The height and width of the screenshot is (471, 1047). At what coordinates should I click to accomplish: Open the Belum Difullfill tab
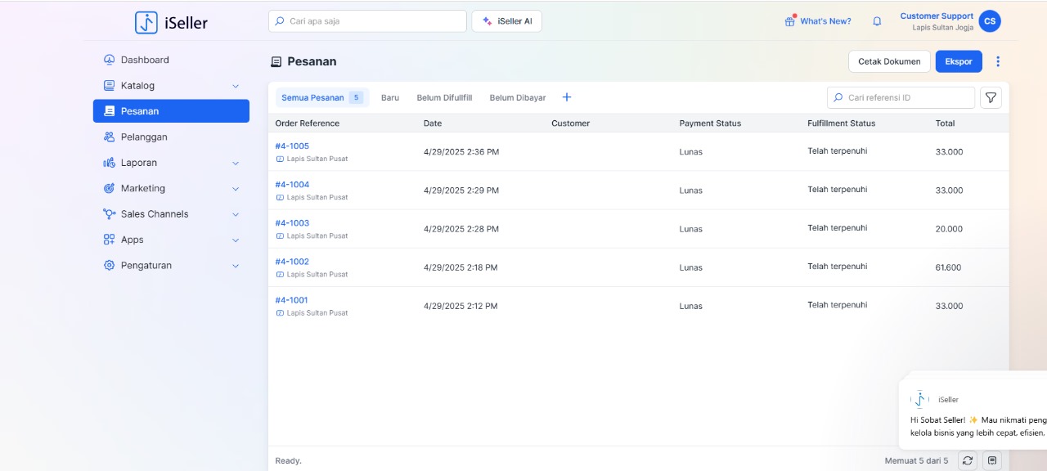point(444,97)
